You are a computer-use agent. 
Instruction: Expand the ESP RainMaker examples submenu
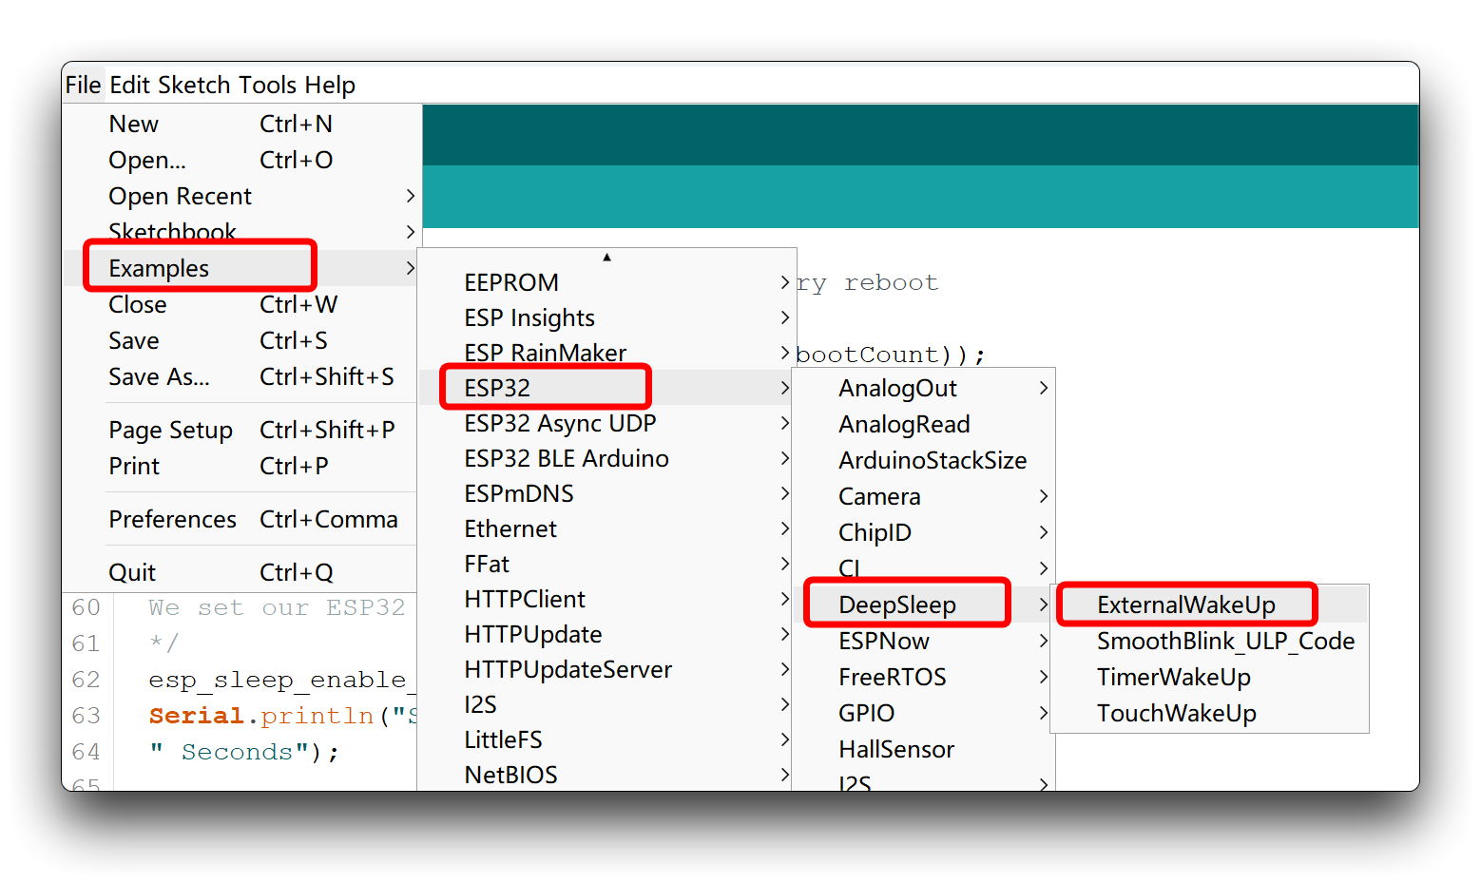(606, 353)
